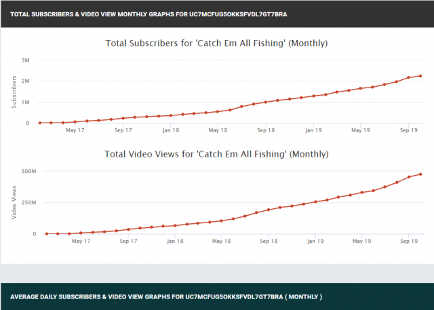Select the final data point on the Subscribers line
The width and height of the screenshot is (434, 310).
click(x=420, y=76)
